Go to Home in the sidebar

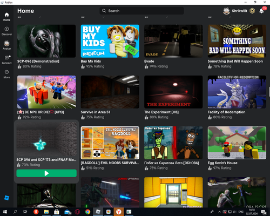point(6,17)
